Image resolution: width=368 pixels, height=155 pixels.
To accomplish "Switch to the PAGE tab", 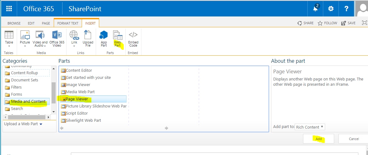I will (x=46, y=23).
